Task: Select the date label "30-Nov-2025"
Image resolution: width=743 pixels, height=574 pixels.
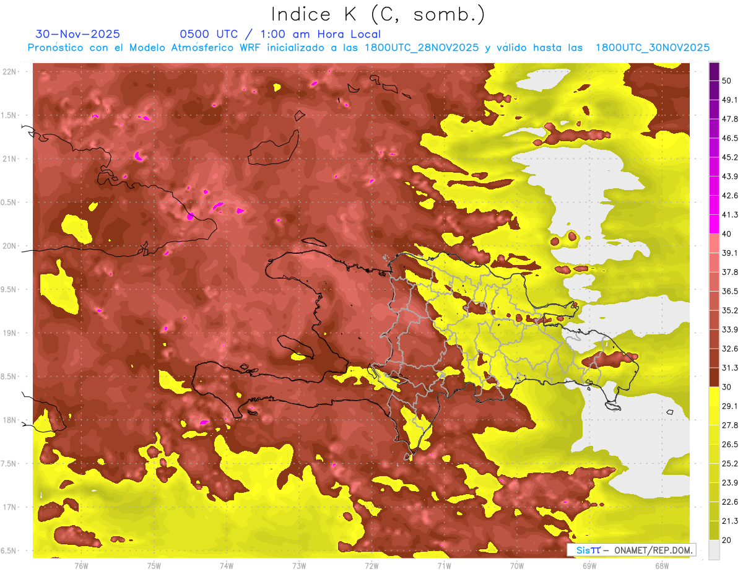Action: click(78, 34)
